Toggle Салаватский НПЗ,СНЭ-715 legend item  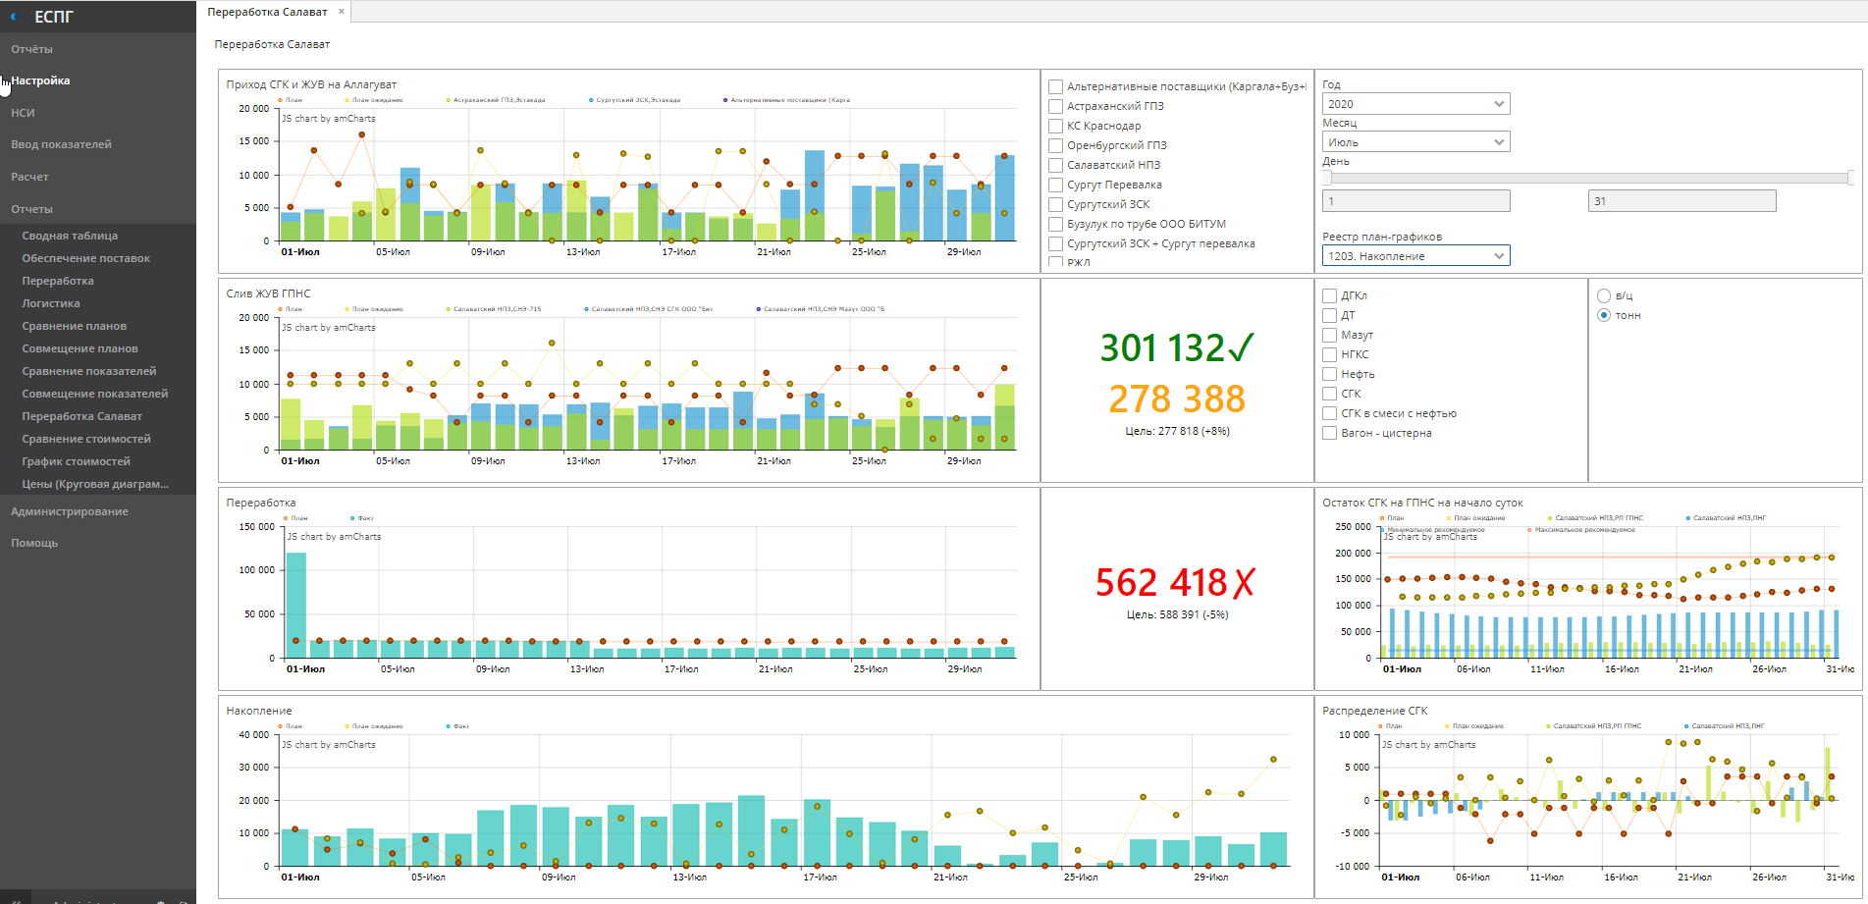(x=494, y=309)
